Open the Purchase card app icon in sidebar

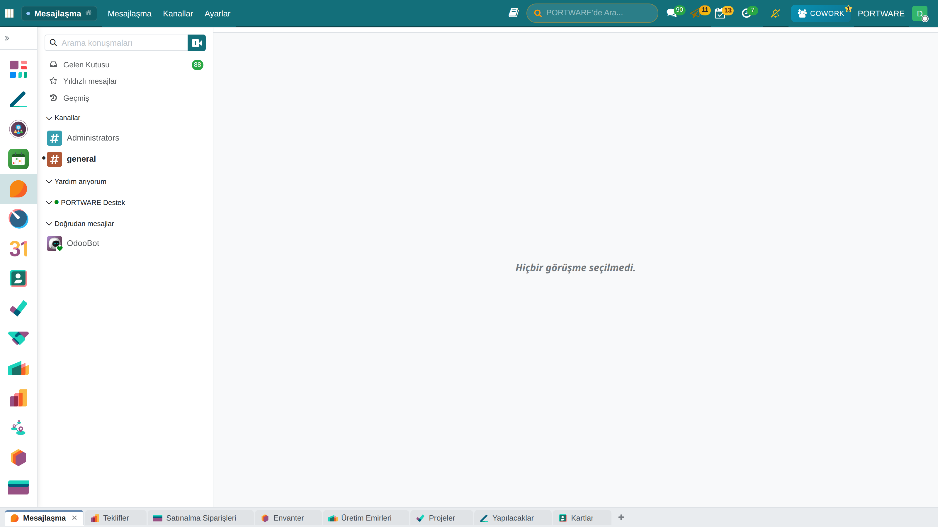click(18, 487)
